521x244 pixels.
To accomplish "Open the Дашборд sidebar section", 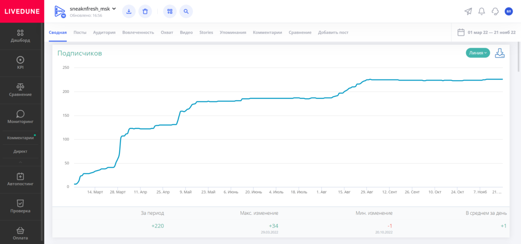I will (20, 36).
